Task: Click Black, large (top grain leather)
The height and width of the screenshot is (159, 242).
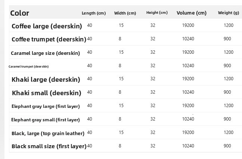Action: (48, 133)
